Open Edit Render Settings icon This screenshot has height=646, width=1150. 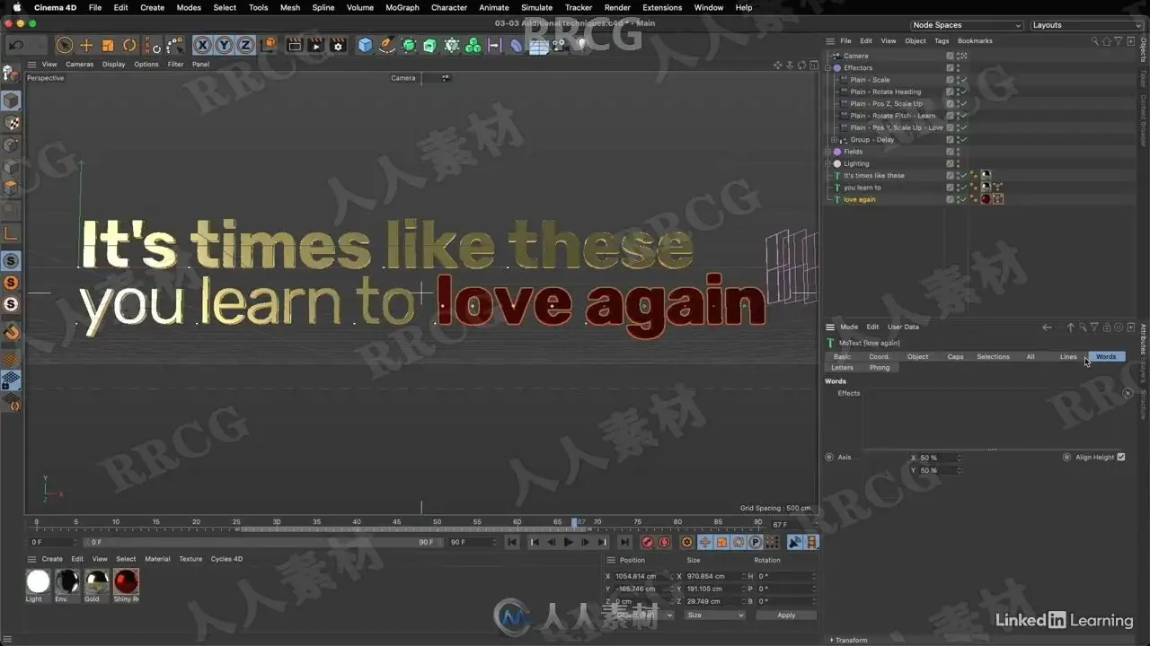coord(338,45)
